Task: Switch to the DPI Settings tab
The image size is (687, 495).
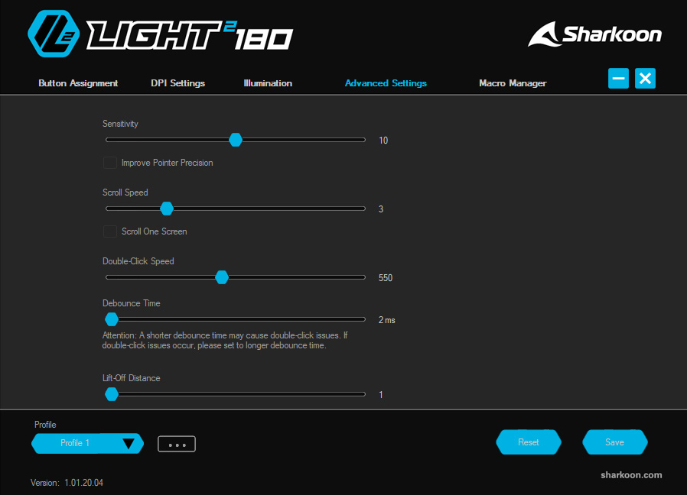Action: (x=178, y=83)
